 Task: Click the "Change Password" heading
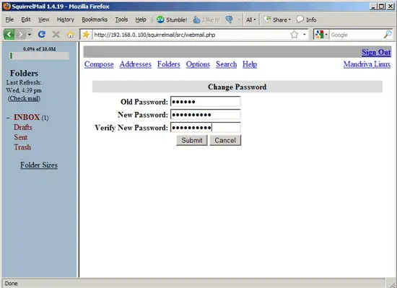237,87
